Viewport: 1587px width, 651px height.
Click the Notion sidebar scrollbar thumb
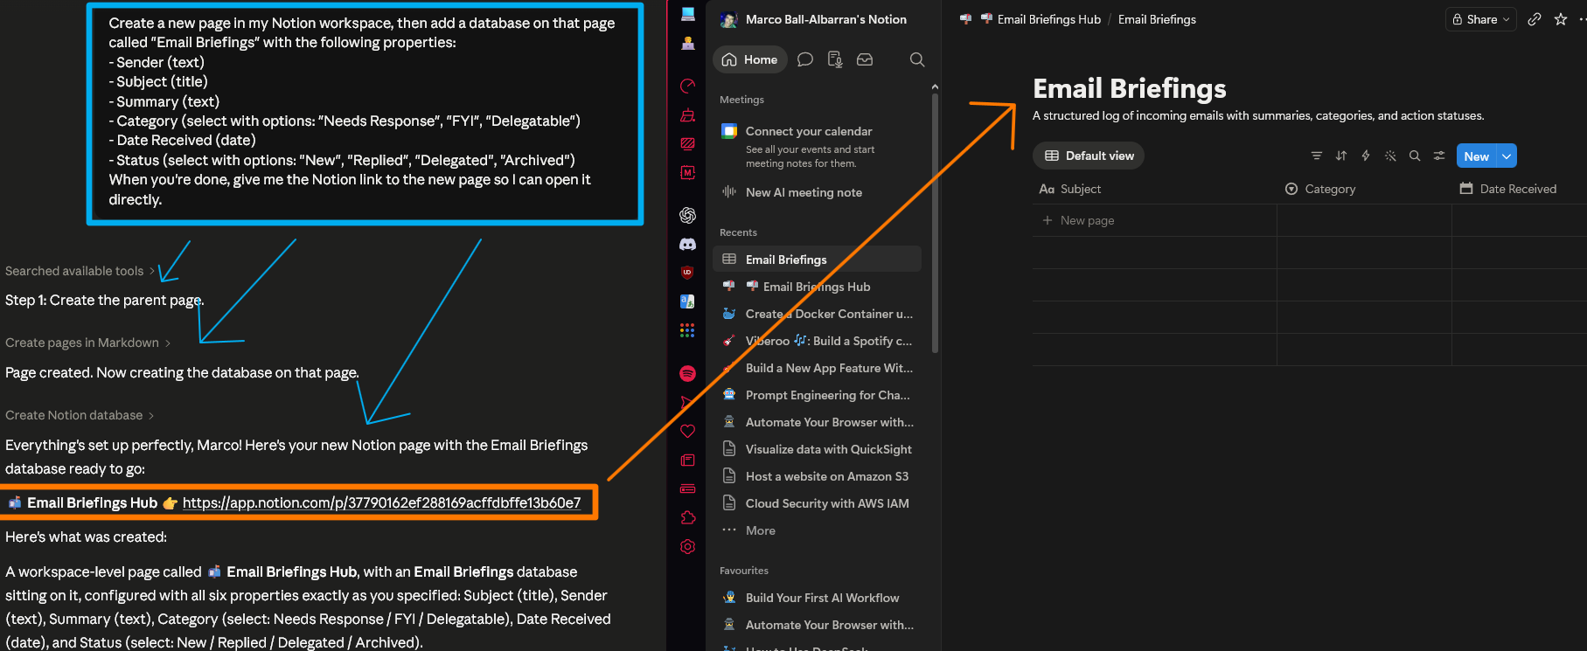coord(935,223)
